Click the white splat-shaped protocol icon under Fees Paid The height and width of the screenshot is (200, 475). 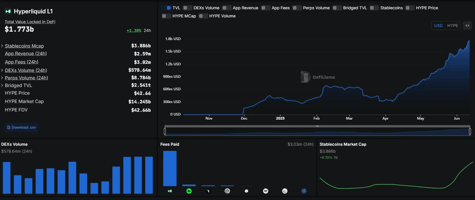(x=246, y=191)
